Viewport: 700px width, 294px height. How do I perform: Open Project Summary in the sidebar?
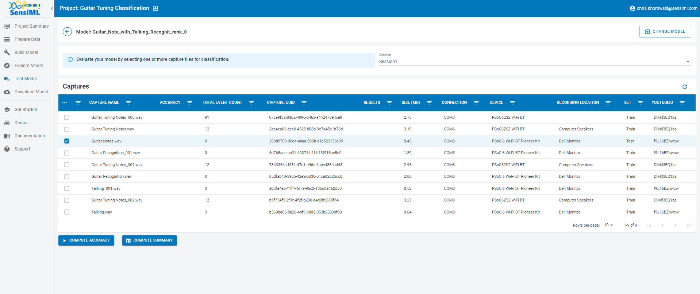(27, 26)
